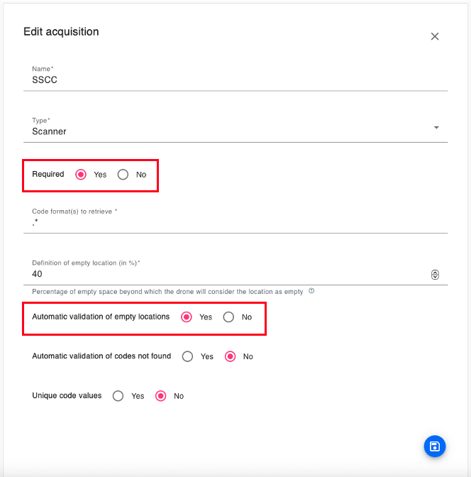Image resolution: width=471 pixels, height=477 pixels.
Task: Close the Edit acquisition dialog
Action: 435,36
